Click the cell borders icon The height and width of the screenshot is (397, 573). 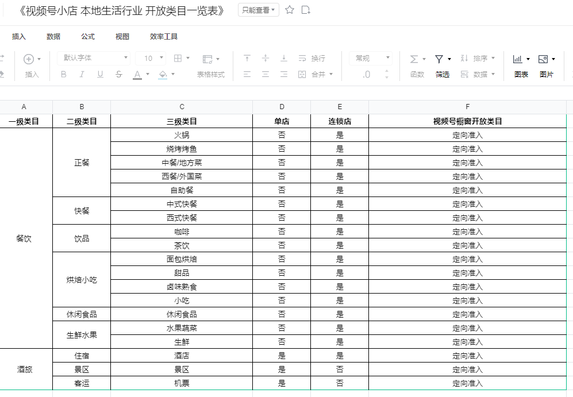coord(178,58)
